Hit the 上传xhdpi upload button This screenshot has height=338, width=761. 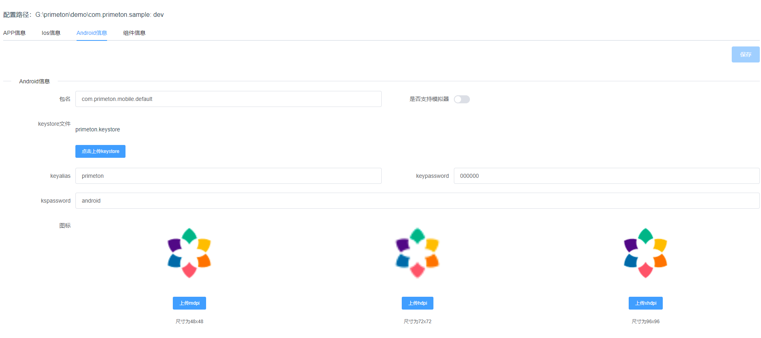pyautogui.click(x=646, y=303)
